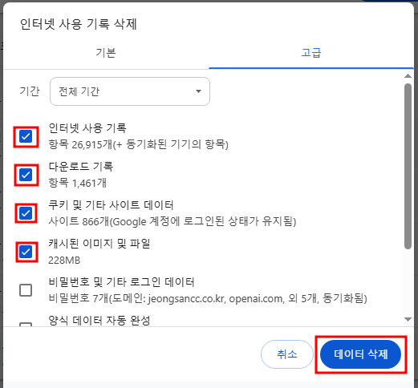The image size is (418, 388).
Task: Click the 다운로드 기록 option label
Action: tap(81, 167)
